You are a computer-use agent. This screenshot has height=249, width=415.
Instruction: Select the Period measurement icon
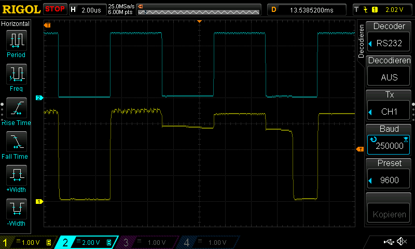pos(16,40)
